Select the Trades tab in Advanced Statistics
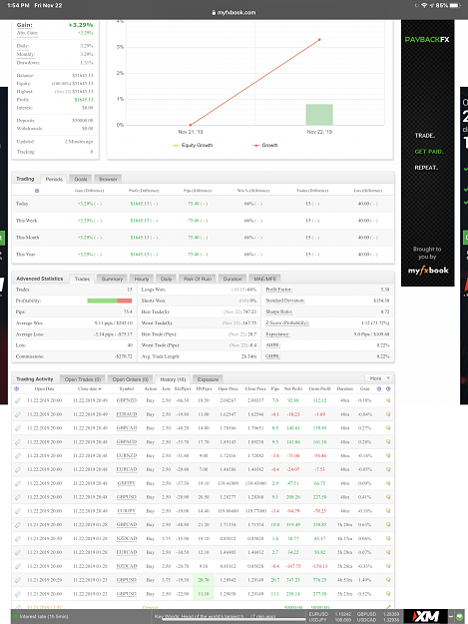 (x=82, y=279)
